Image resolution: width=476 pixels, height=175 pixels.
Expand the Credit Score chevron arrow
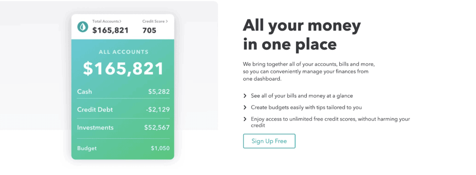(167, 21)
